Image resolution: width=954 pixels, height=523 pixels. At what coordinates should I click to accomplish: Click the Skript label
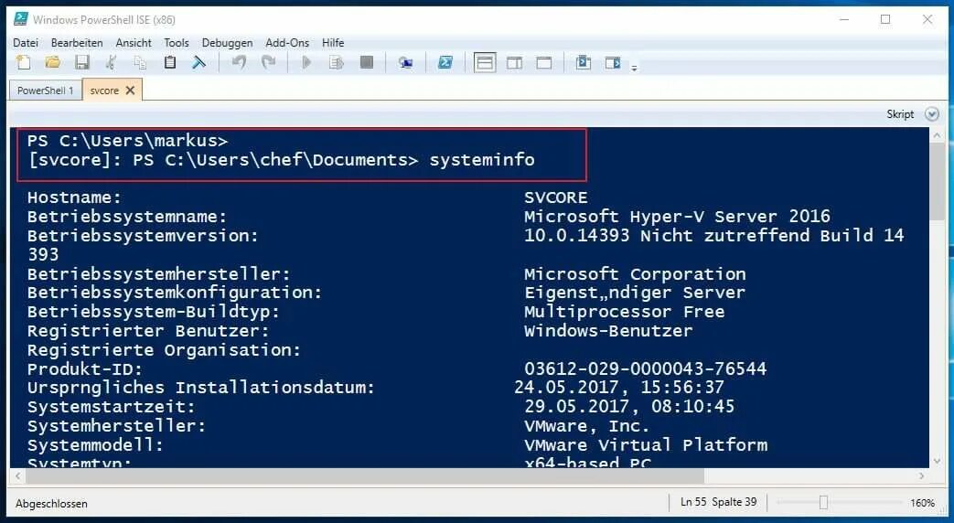coord(900,114)
